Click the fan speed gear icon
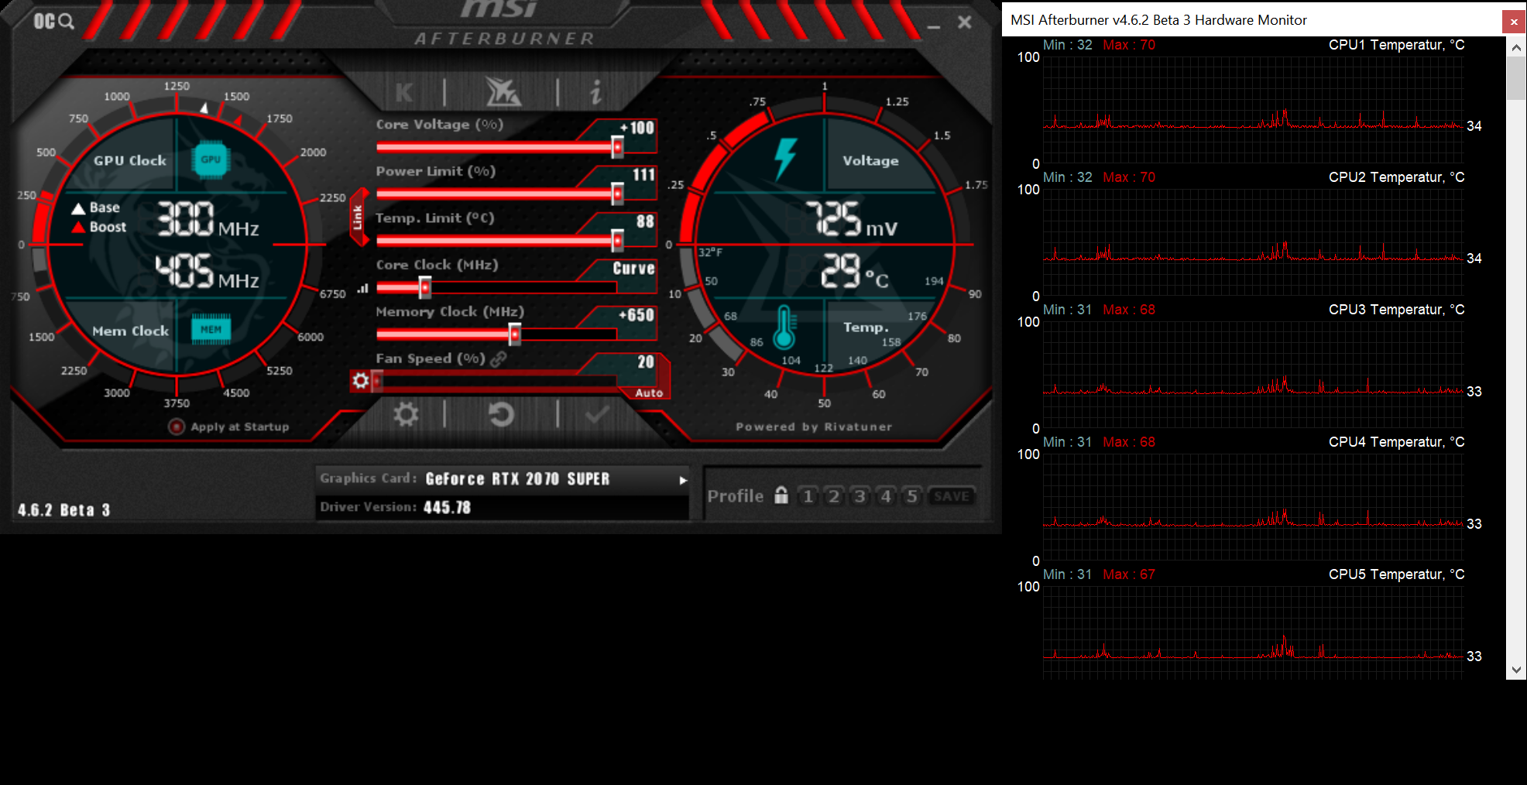 coord(360,380)
